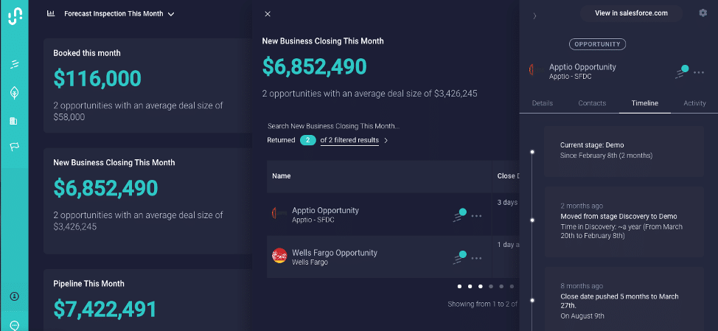Click the OPPORTUNITY badge
718x331 pixels.
tap(597, 44)
